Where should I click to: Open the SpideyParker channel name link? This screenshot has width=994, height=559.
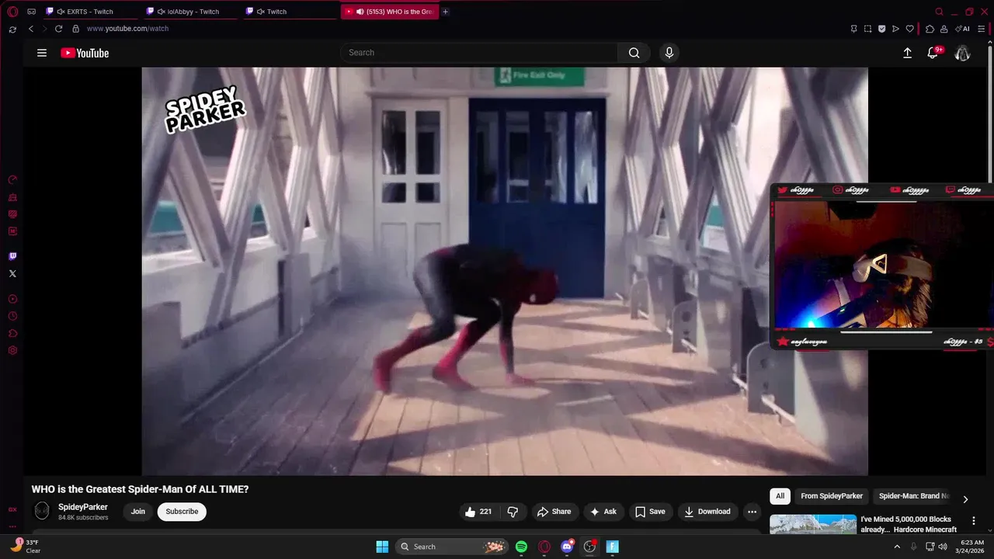pos(83,507)
